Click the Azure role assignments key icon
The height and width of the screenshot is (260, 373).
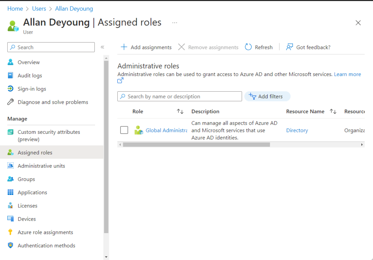10,232
